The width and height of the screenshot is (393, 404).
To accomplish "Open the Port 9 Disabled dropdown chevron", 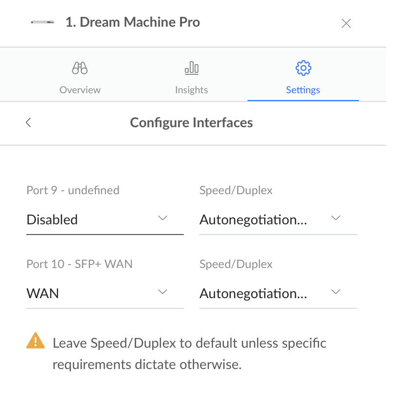I will [x=162, y=218].
